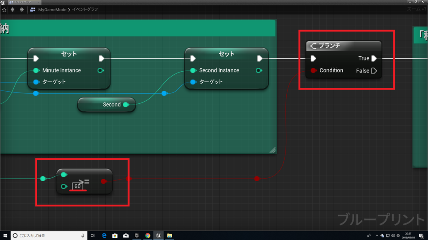
Task: Click the Minute Instance output pin toggle
Action: 100,70
